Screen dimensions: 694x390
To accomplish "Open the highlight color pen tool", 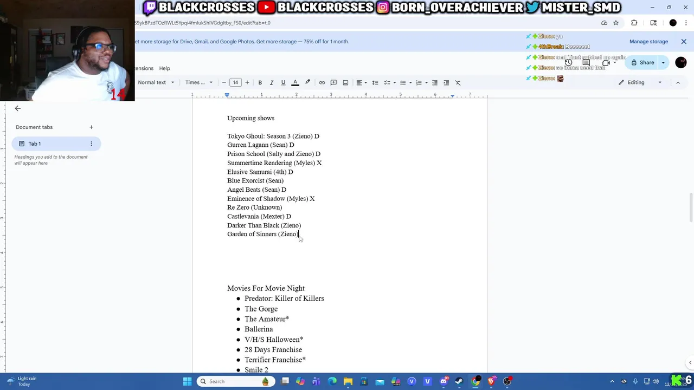I will (x=307, y=82).
